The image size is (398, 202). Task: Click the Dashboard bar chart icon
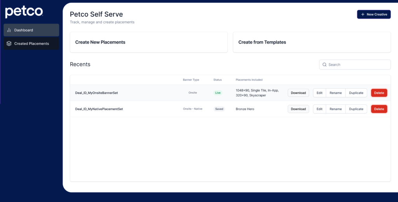tap(9, 30)
